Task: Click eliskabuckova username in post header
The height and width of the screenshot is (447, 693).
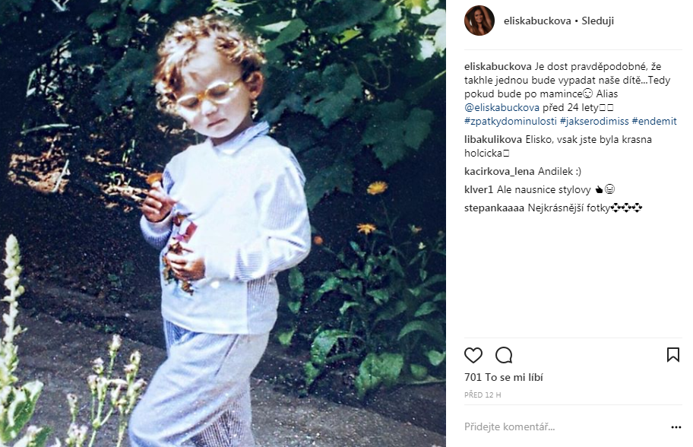Action: pyautogui.click(x=537, y=21)
